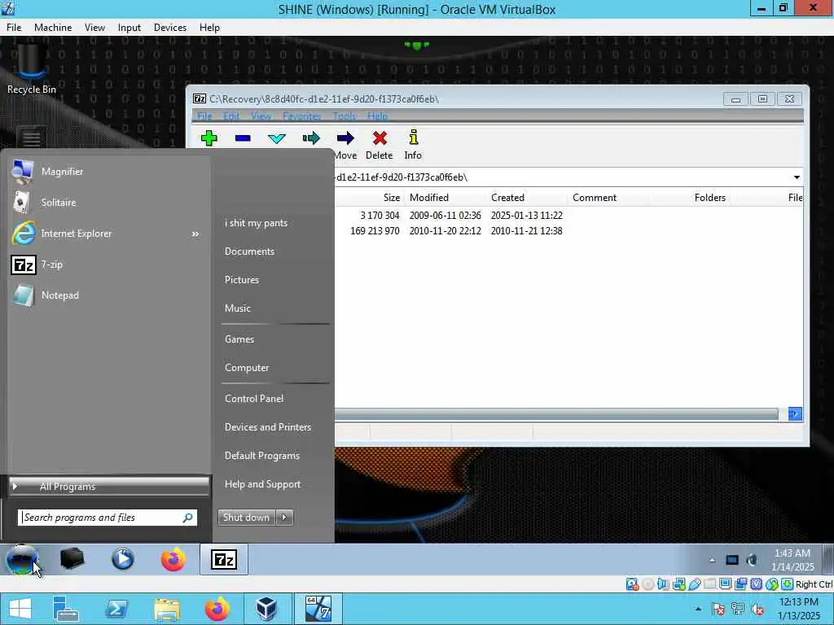Click 7-Zip horizontal scrollbar track
The image size is (834, 625).
tap(556, 414)
